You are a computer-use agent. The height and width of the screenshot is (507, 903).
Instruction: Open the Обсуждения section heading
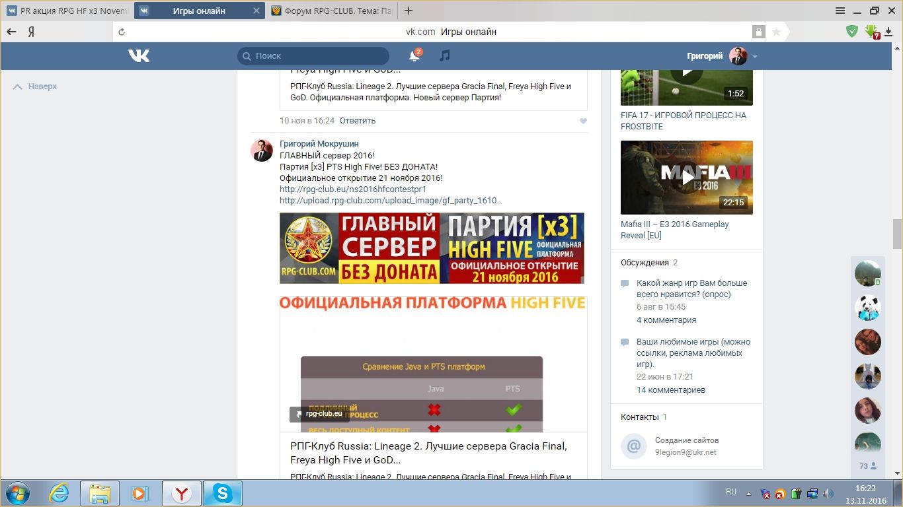[x=645, y=263]
